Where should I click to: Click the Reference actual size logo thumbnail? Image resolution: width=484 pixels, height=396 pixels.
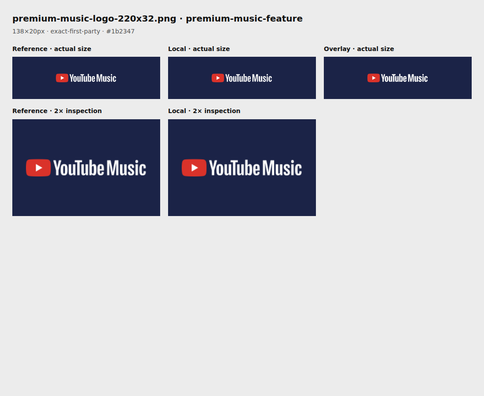[86, 78]
